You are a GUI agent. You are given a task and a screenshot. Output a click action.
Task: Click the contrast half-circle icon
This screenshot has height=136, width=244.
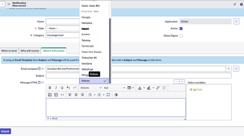click(116, 95)
